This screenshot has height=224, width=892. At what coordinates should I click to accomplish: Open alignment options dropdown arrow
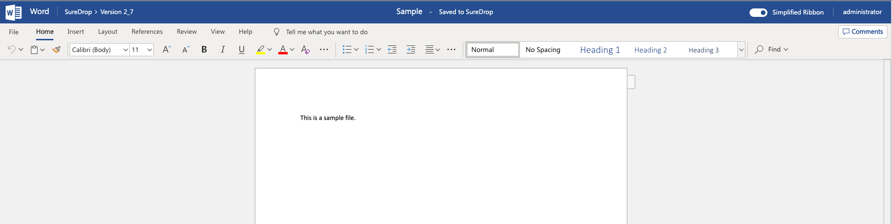tap(438, 50)
